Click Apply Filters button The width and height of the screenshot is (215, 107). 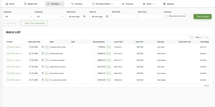point(11,23)
